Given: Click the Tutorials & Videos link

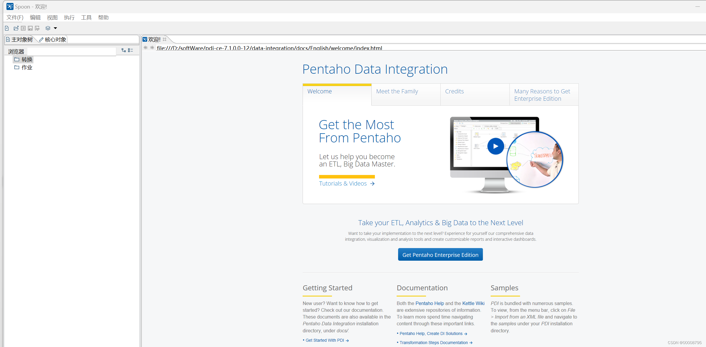Looking at the screenshot, I should (x=343, y=183).
